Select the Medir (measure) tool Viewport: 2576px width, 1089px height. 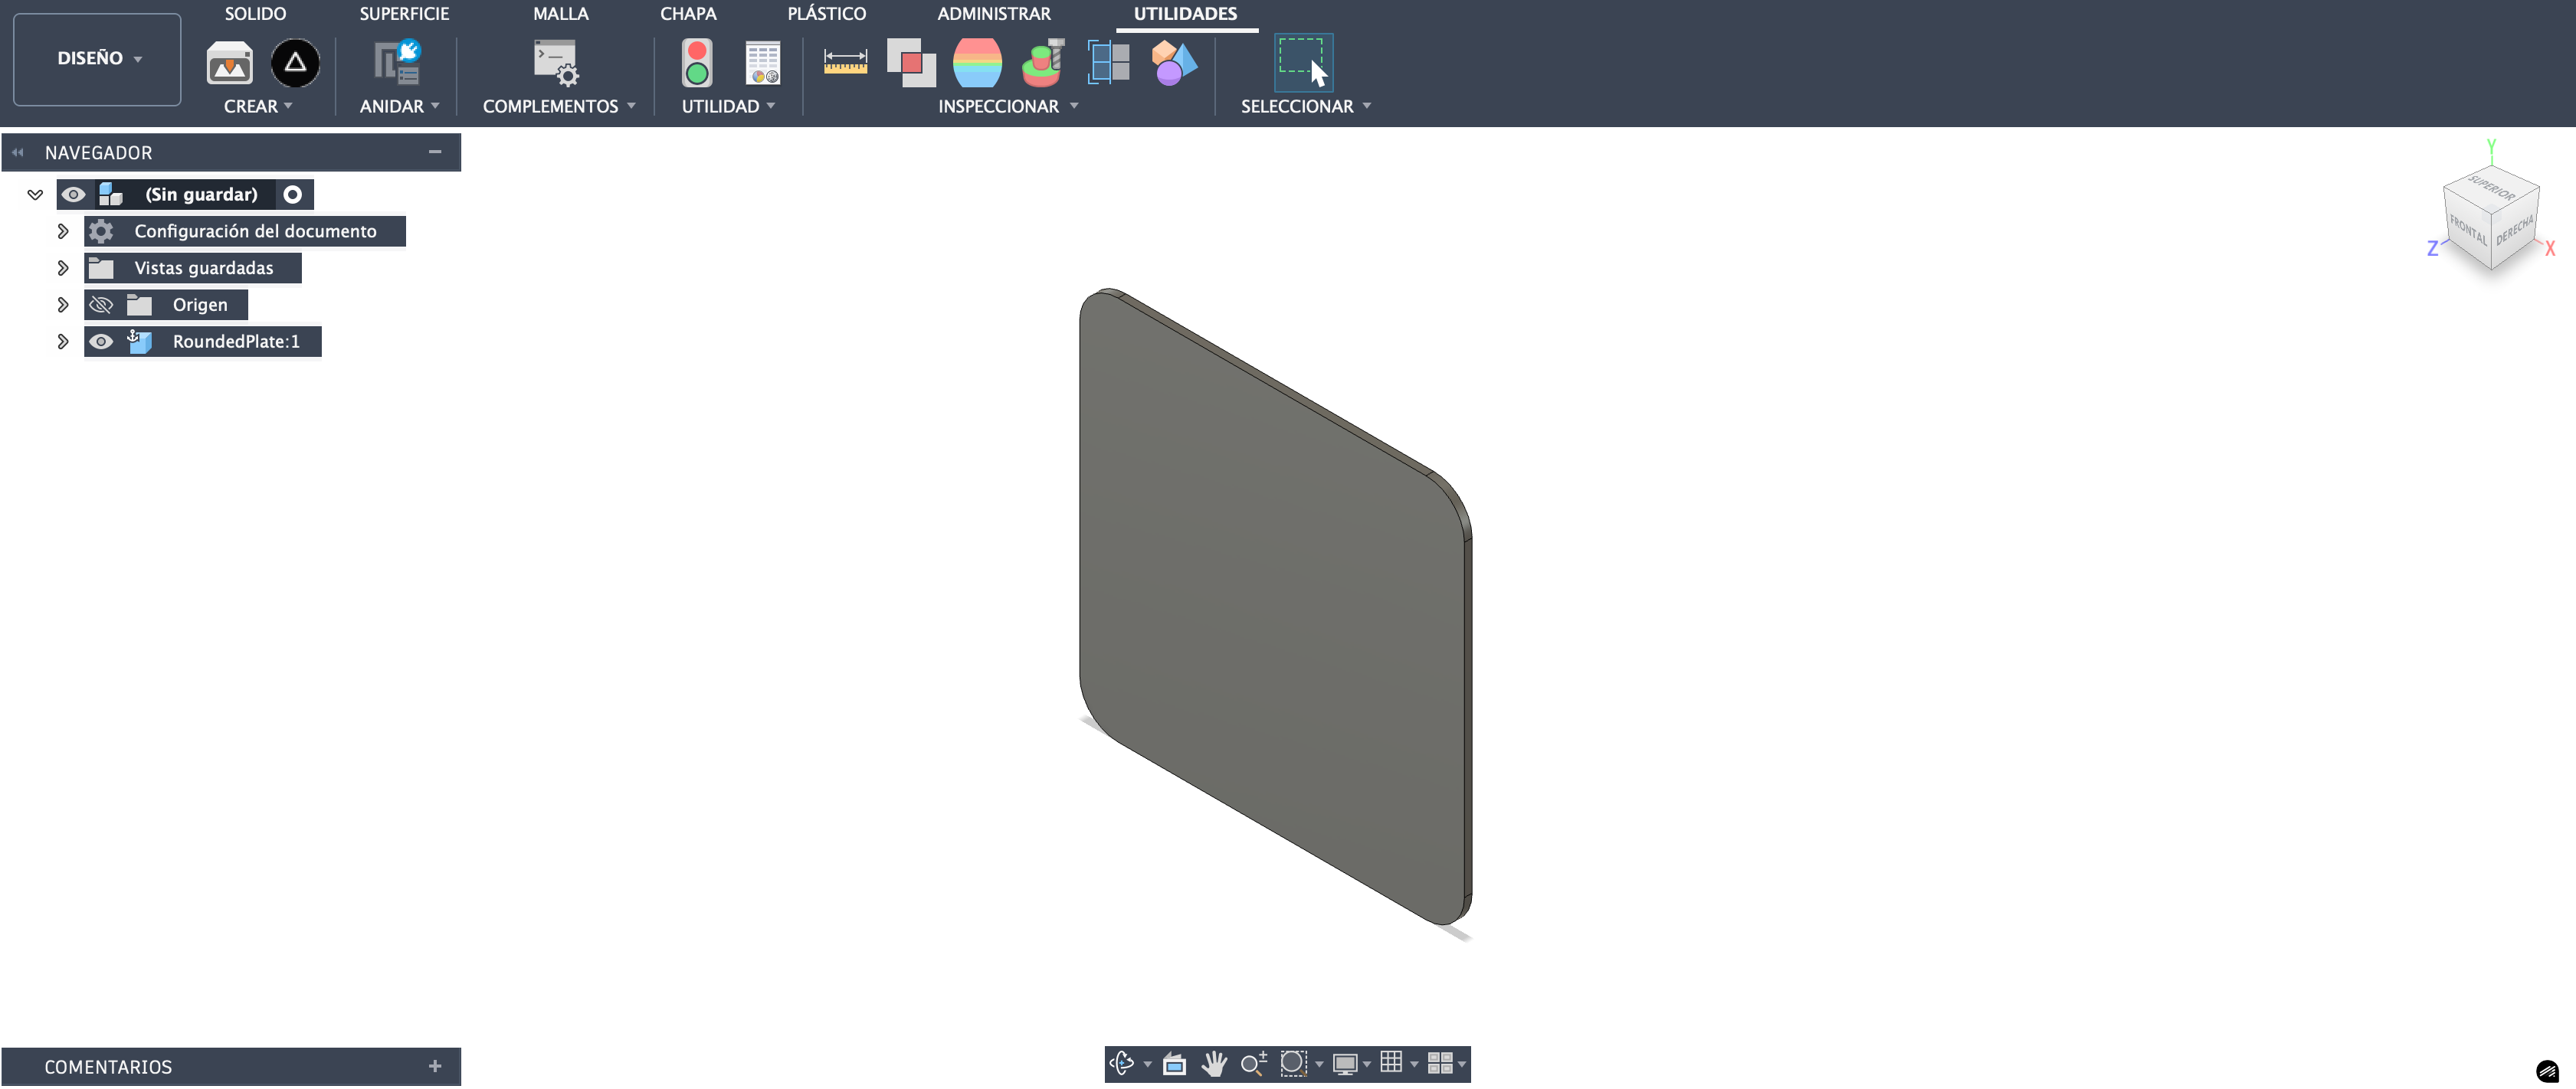coord(845,62)
